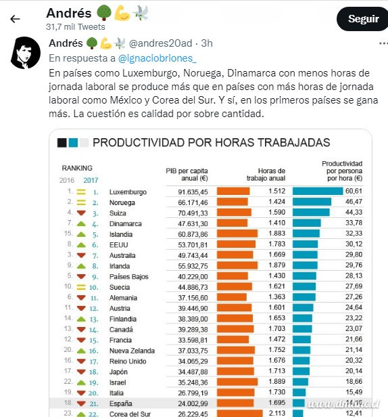The image size is (388, 417).
Task: Click the 2017 ranking column header
Action: (91, 180)
